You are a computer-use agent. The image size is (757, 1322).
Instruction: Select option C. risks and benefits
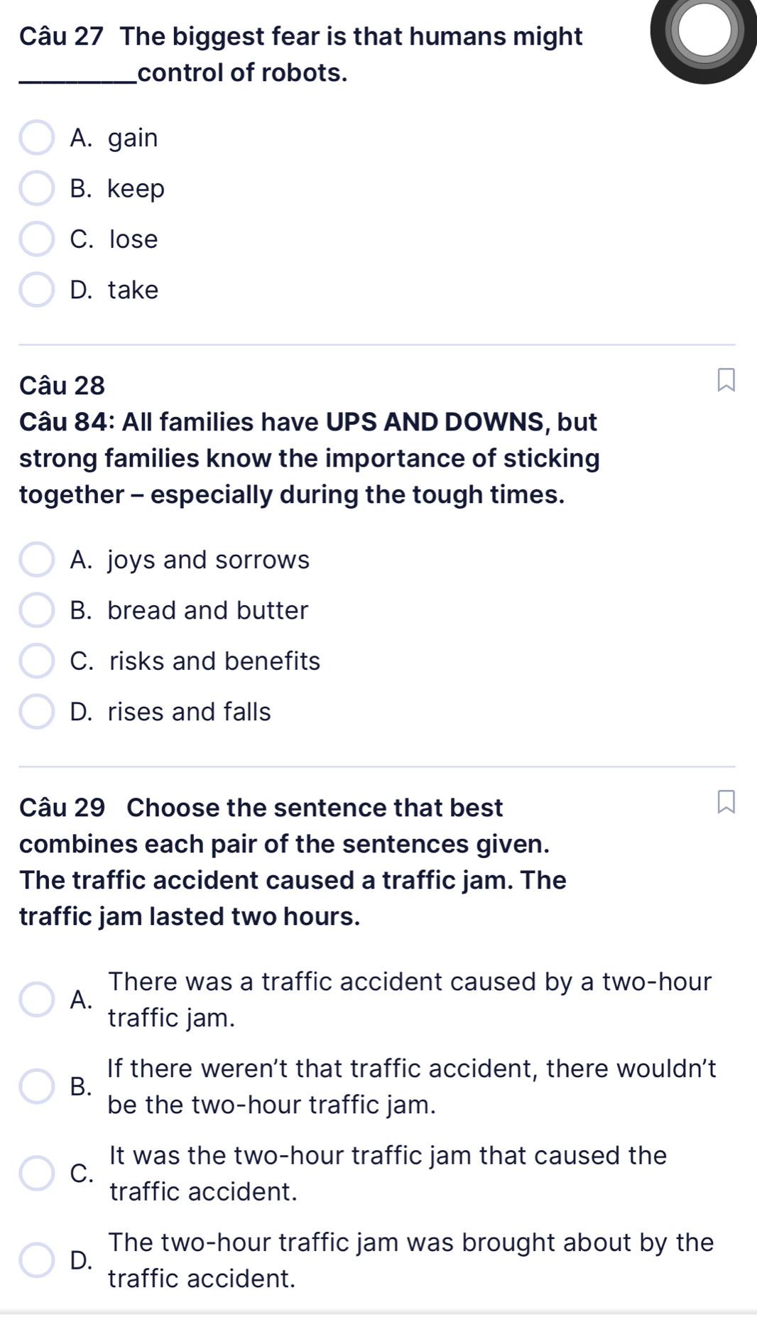(x=36, y=661)
